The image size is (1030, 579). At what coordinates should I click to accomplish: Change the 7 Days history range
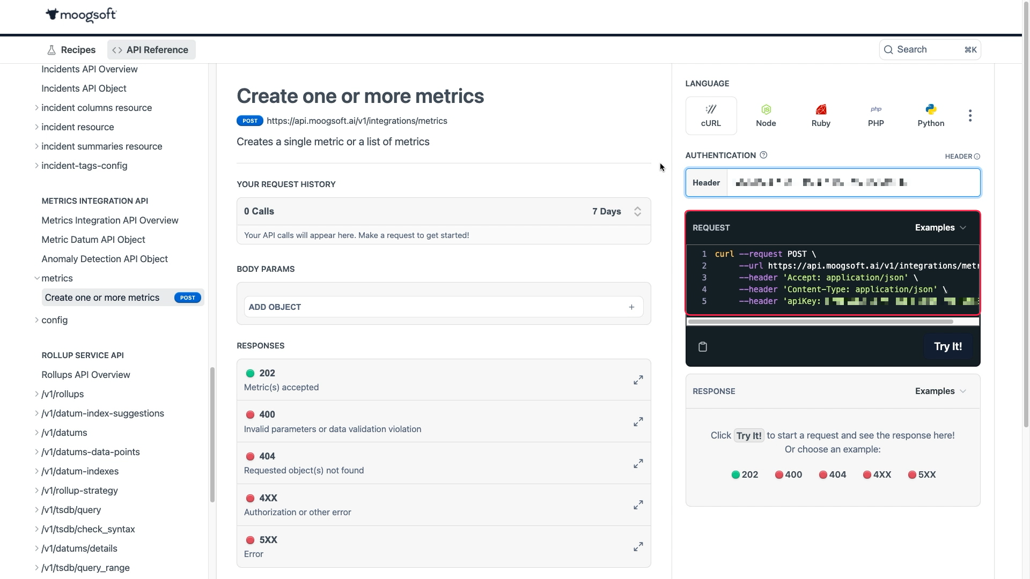617,211
